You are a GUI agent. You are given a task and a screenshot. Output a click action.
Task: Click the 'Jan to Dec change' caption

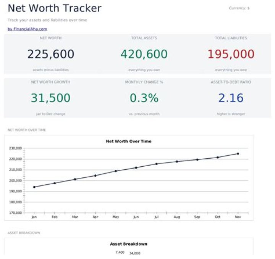[50, 114]
